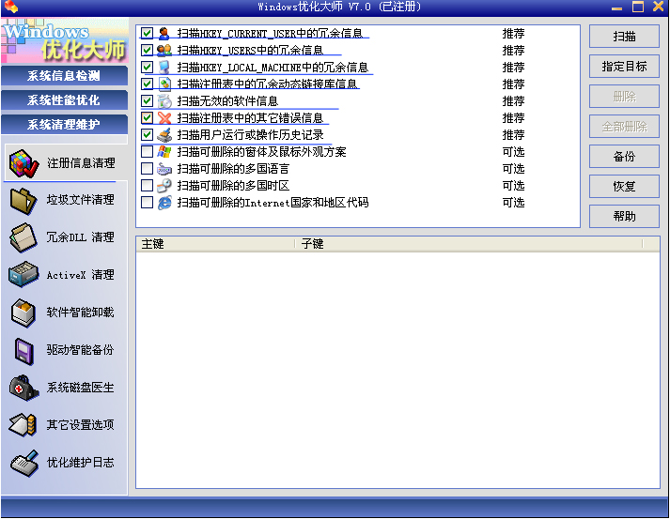Uncheck 扫描HKEY_CURRENT_USER中的冗余信息 checkbox

(x=147, y=33)
